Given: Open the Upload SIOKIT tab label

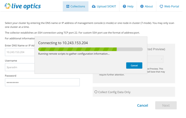Looking at the screenshot, I should [106, 6].
